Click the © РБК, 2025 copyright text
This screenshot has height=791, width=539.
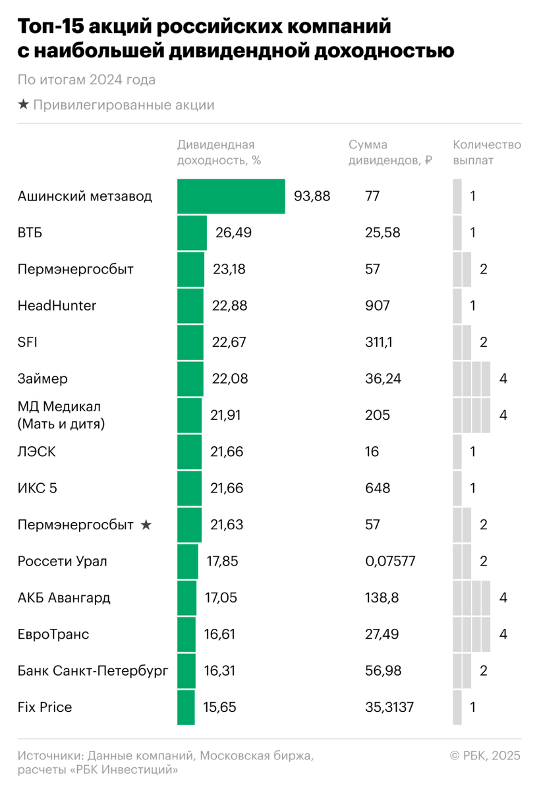(x=485, y=755)
